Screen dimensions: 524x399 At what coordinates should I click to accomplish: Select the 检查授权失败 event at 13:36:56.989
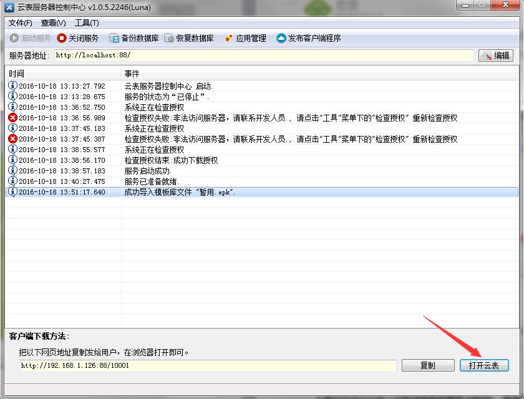click(291, 118)
